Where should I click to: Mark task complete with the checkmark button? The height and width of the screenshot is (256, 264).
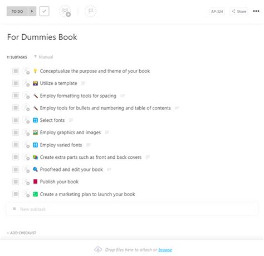click(x=44, y=11)
